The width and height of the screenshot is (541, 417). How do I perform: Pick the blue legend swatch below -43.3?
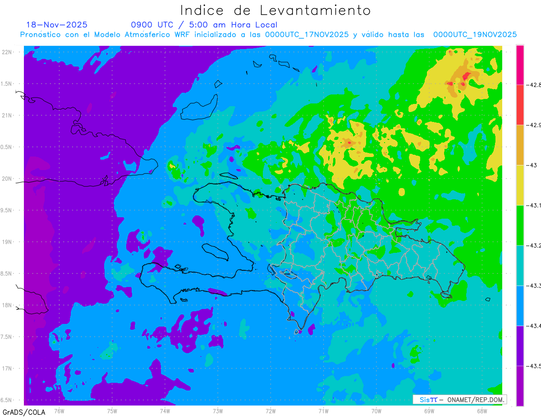(520, 305)
